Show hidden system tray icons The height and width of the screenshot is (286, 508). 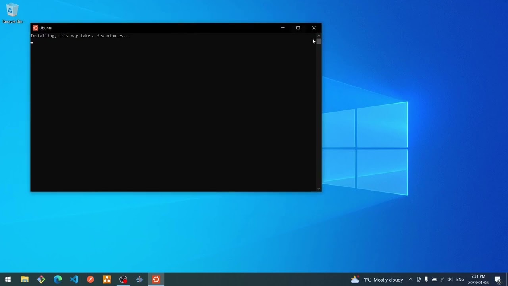point(410,280)
